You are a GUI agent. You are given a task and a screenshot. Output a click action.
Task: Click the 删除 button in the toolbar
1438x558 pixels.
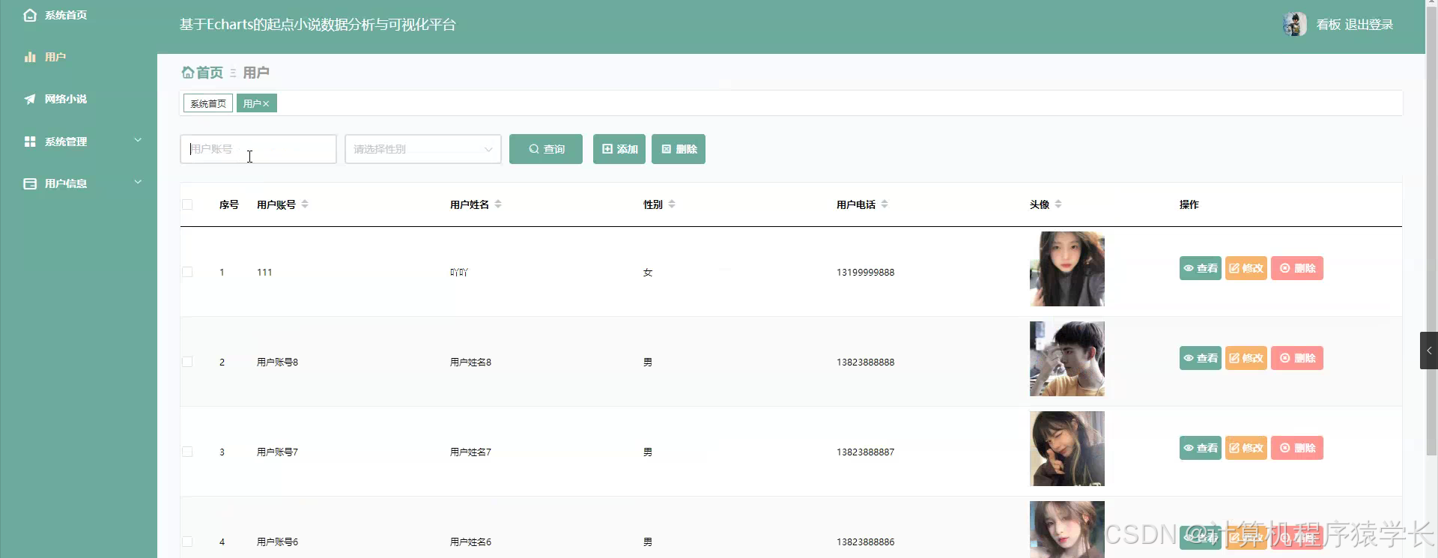pyautogui.click(x=679, y=149)
